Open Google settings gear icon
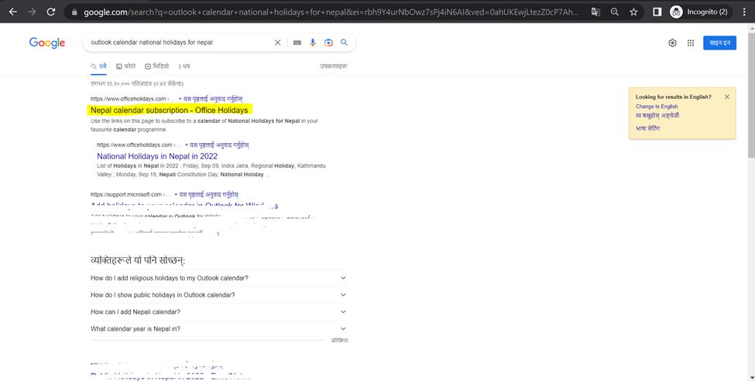Viewport: 755px width, 381px height. 672,43
